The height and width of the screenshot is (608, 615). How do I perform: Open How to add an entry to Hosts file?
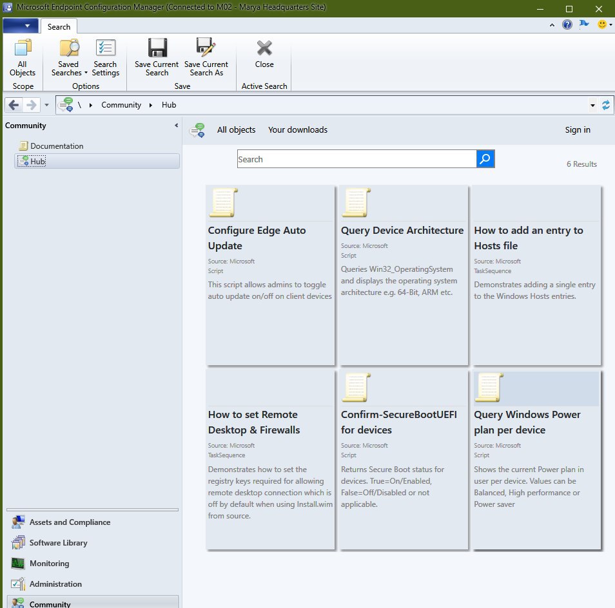(536, 276)
